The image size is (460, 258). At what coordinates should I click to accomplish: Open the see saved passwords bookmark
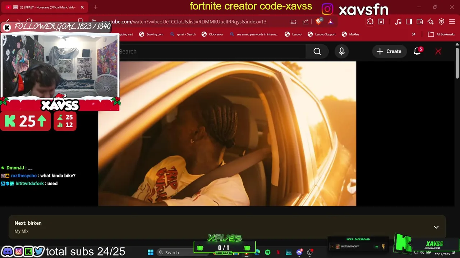point(254,34)
